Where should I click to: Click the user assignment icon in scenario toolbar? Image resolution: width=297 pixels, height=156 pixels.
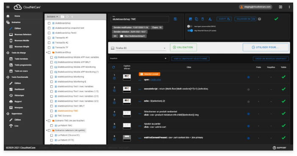210,19
